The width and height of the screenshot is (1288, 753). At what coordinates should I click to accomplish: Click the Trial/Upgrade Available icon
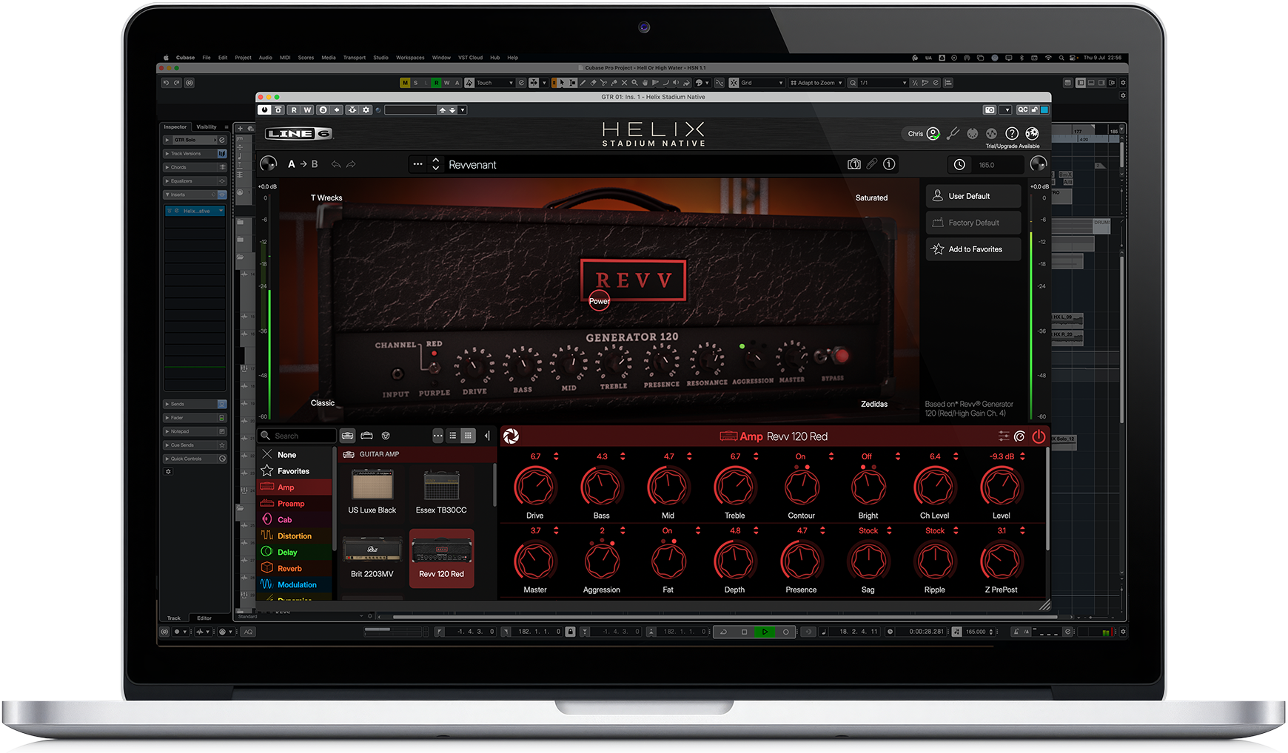[x=1032, y=134]
